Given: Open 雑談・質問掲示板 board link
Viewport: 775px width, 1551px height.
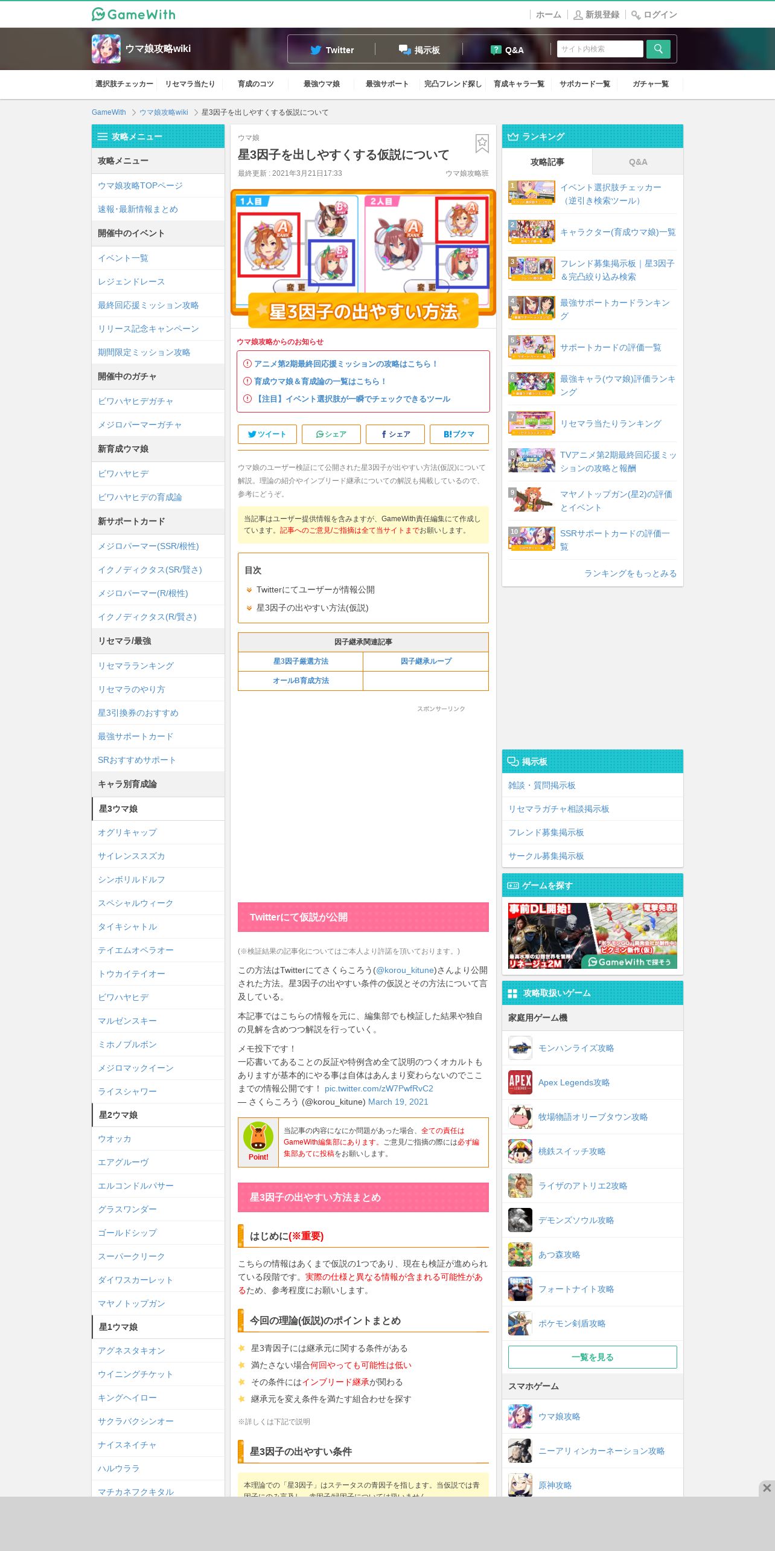Looking at the screenshot, I should [593, 785].
